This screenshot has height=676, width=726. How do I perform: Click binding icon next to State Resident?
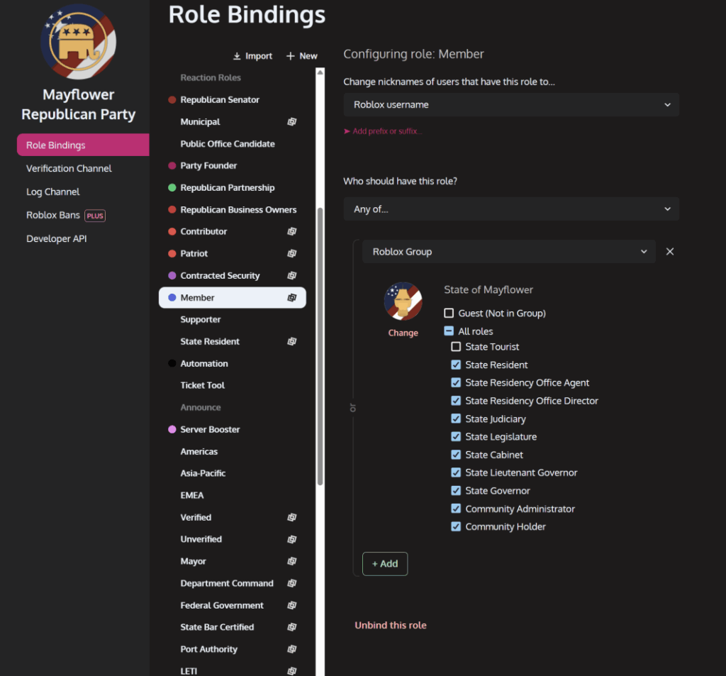[291, 341]
